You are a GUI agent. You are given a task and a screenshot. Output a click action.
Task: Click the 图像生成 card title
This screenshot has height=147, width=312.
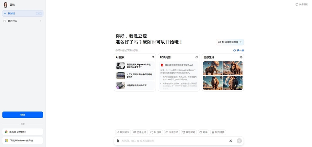209,57
